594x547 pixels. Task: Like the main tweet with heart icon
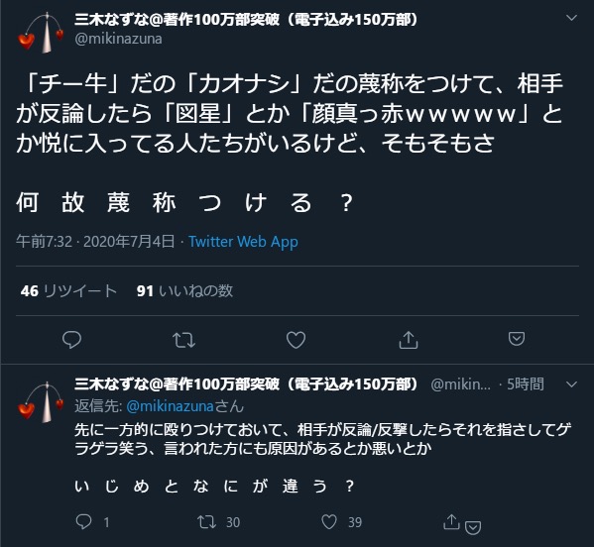(296, 340)
